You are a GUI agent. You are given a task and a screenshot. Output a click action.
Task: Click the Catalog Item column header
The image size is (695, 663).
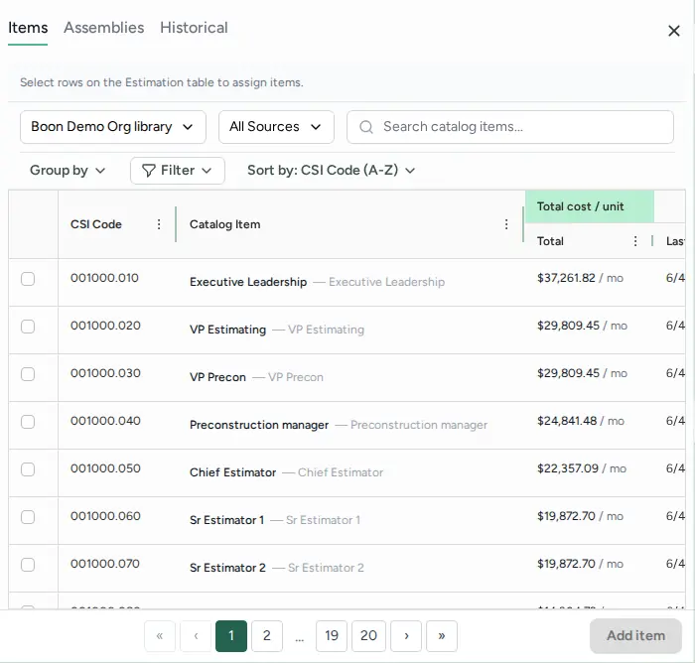tap(225, 224)
